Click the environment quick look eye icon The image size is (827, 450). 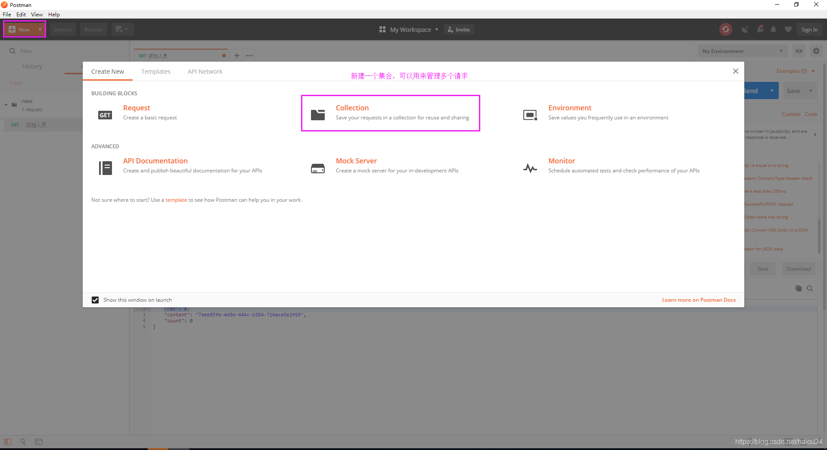(x=799, y=51)
